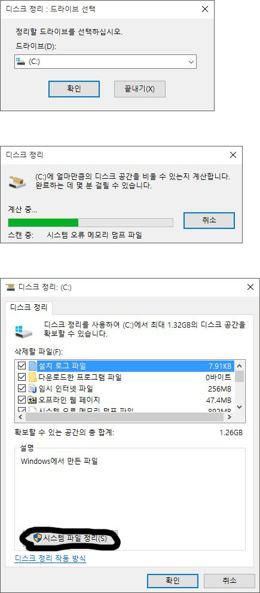260x593 pixels.
Task: Click the Windows drive icon beside the 1.32GB description
Action: pos(23,330)
